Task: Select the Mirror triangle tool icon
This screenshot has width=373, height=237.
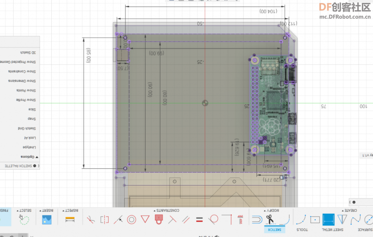Action: [x=342, y=219]
